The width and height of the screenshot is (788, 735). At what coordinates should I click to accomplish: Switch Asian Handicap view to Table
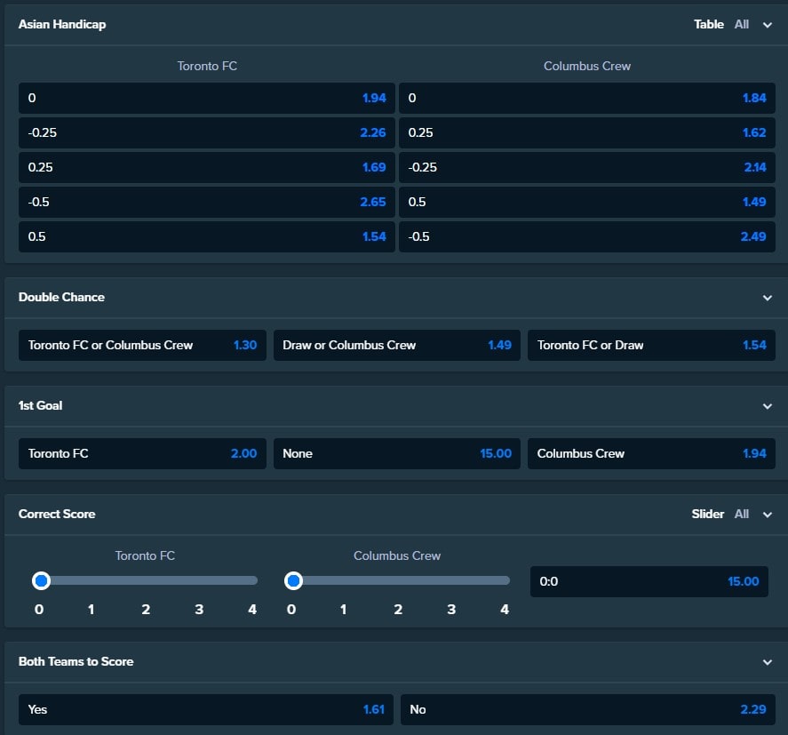coord(709,24)
